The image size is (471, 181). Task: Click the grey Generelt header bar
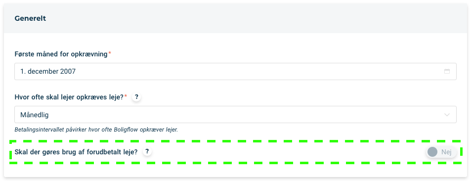coord(235,18)
